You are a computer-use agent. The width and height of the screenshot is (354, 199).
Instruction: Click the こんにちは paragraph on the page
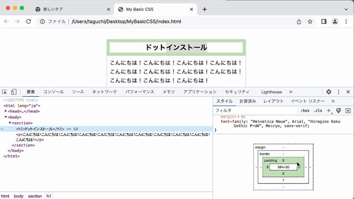point(176,71)
